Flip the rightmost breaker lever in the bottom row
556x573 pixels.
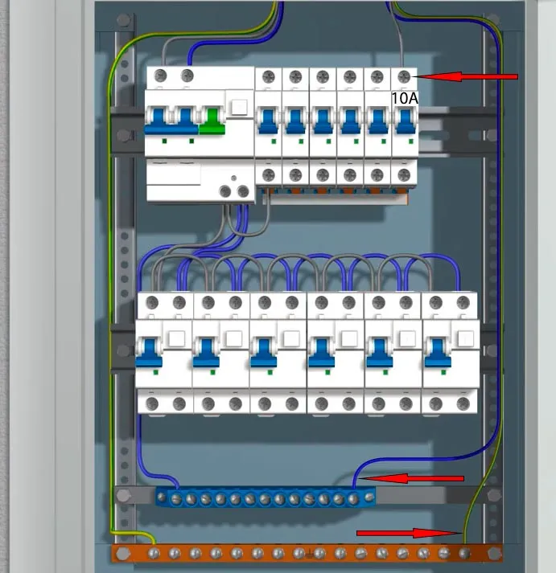click(x=437, y=352)
